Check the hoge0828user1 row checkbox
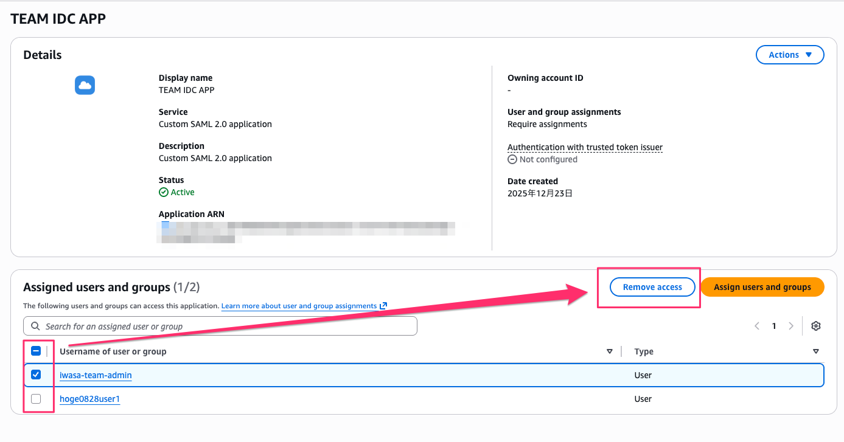Image resolution: width=844 pixels, height=442 pixels. click(36, 399)
